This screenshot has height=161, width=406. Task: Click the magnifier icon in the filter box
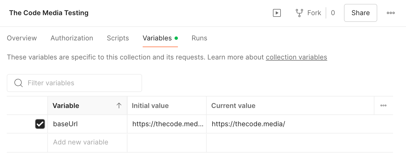tap(19, 83)
